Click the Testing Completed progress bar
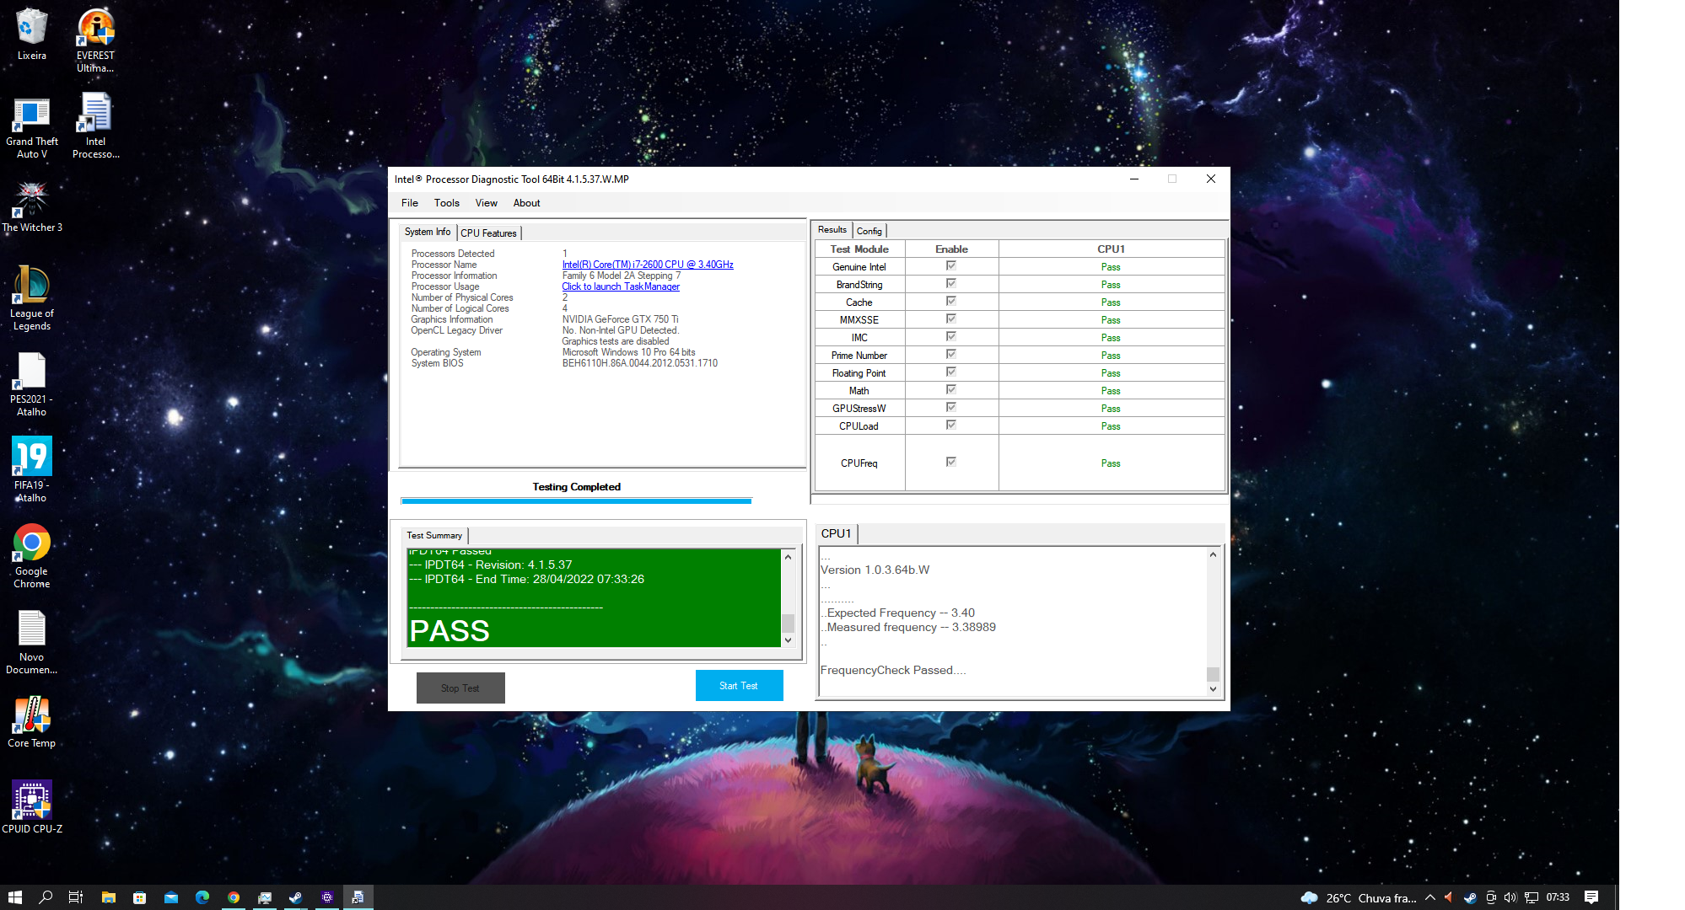This screenshot has height=910, width=1685. (x=576, y=500)
